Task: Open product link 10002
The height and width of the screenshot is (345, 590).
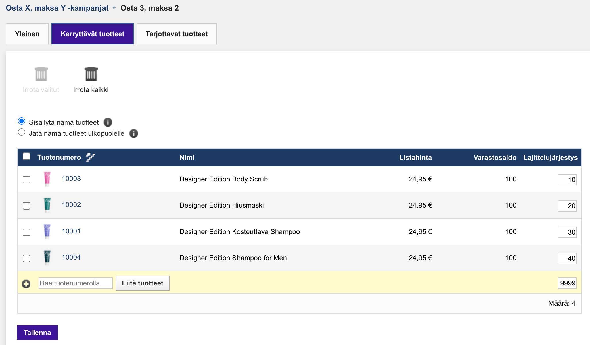Action: (71, 205)
